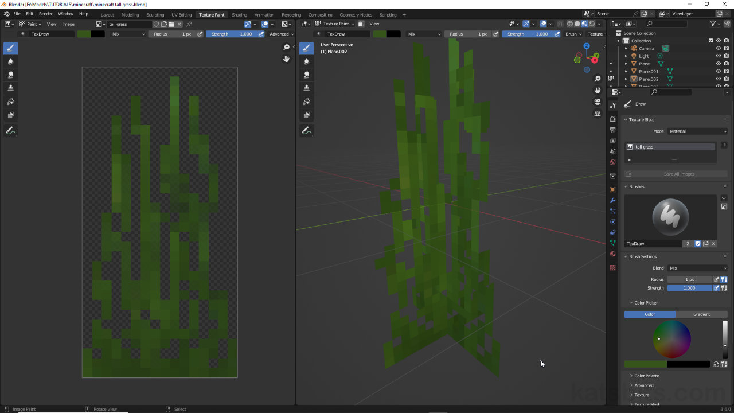Screen dimensions: 734x413
Task: Select the Clone tool in image editor
Action: tap(10, 88)
